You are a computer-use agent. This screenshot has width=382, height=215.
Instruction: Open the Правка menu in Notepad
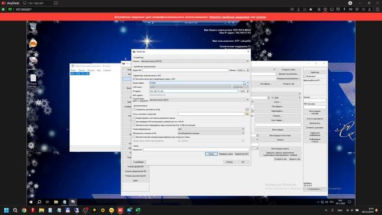81,70
